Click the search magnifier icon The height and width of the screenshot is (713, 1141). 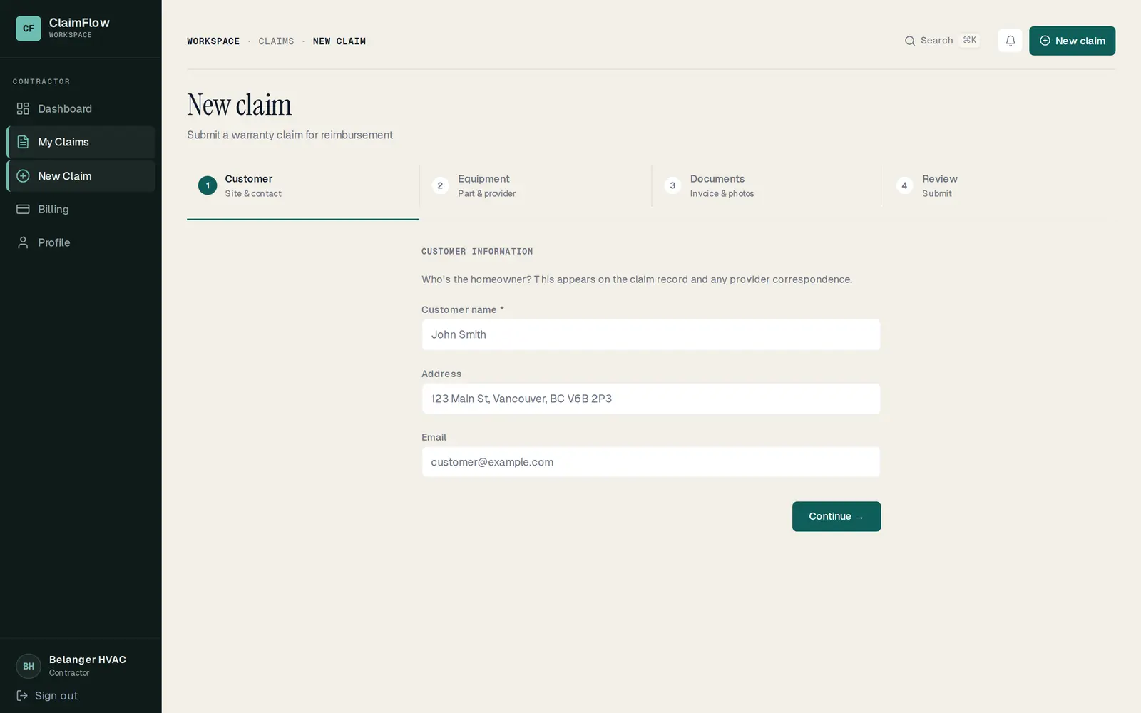(910, 41)
